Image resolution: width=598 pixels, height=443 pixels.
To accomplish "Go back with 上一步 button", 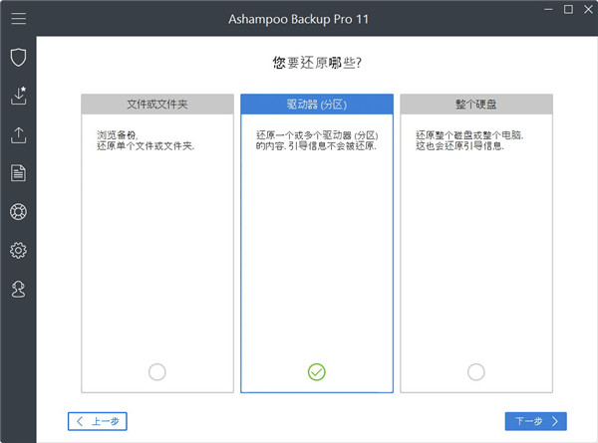I will click(98, 421).
